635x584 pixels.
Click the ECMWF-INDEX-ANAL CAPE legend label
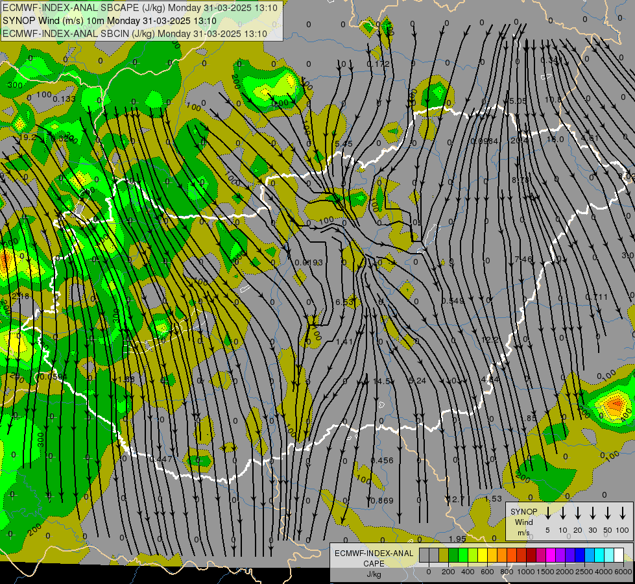(374, 558)
